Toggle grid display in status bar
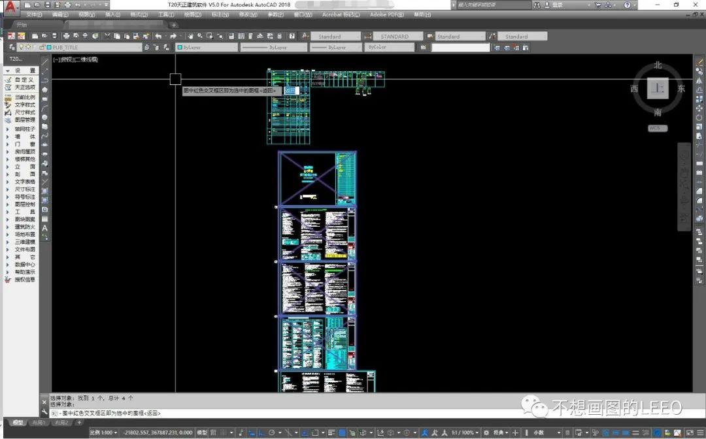 213,432
